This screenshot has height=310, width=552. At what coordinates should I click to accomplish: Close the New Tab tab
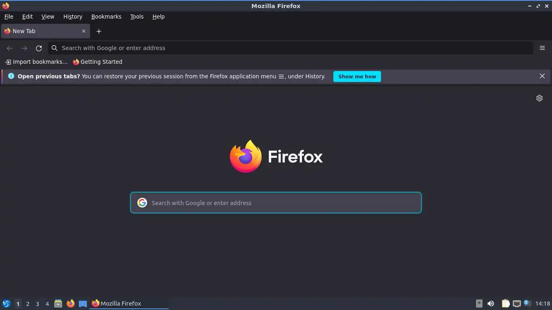coord(84,31)
